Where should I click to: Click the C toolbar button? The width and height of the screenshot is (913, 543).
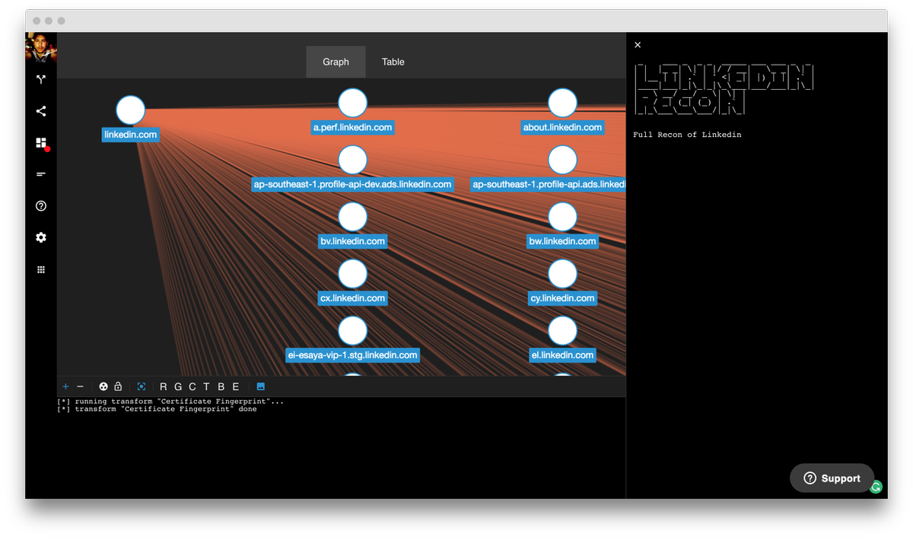(x=192, y=386)
